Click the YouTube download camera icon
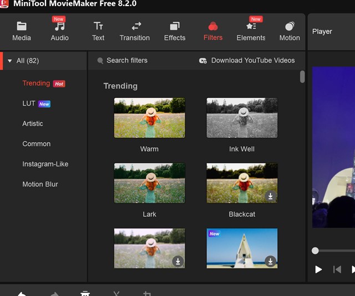Screen dimensions: 355x296 203,60
